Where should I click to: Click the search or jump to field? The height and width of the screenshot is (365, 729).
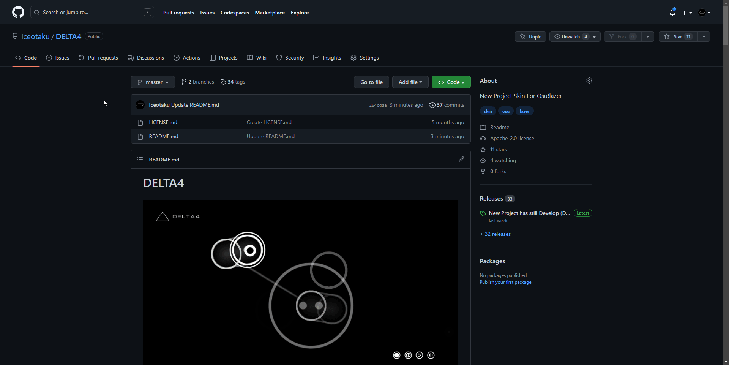tap(91, 12)
